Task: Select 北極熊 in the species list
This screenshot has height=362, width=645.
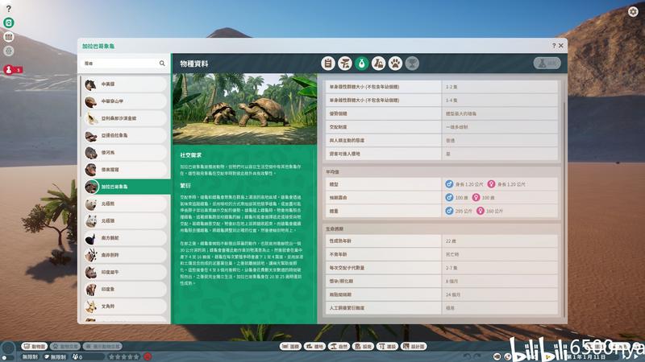Action: [125, 204]
